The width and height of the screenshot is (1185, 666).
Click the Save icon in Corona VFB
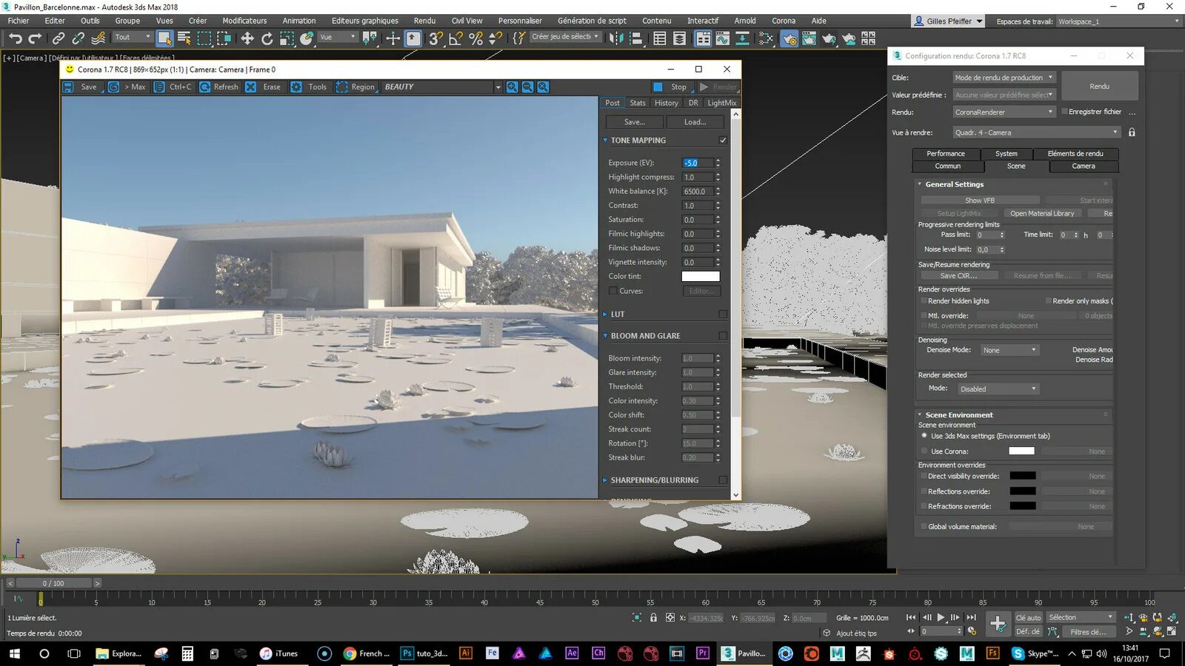coord(68,87)
